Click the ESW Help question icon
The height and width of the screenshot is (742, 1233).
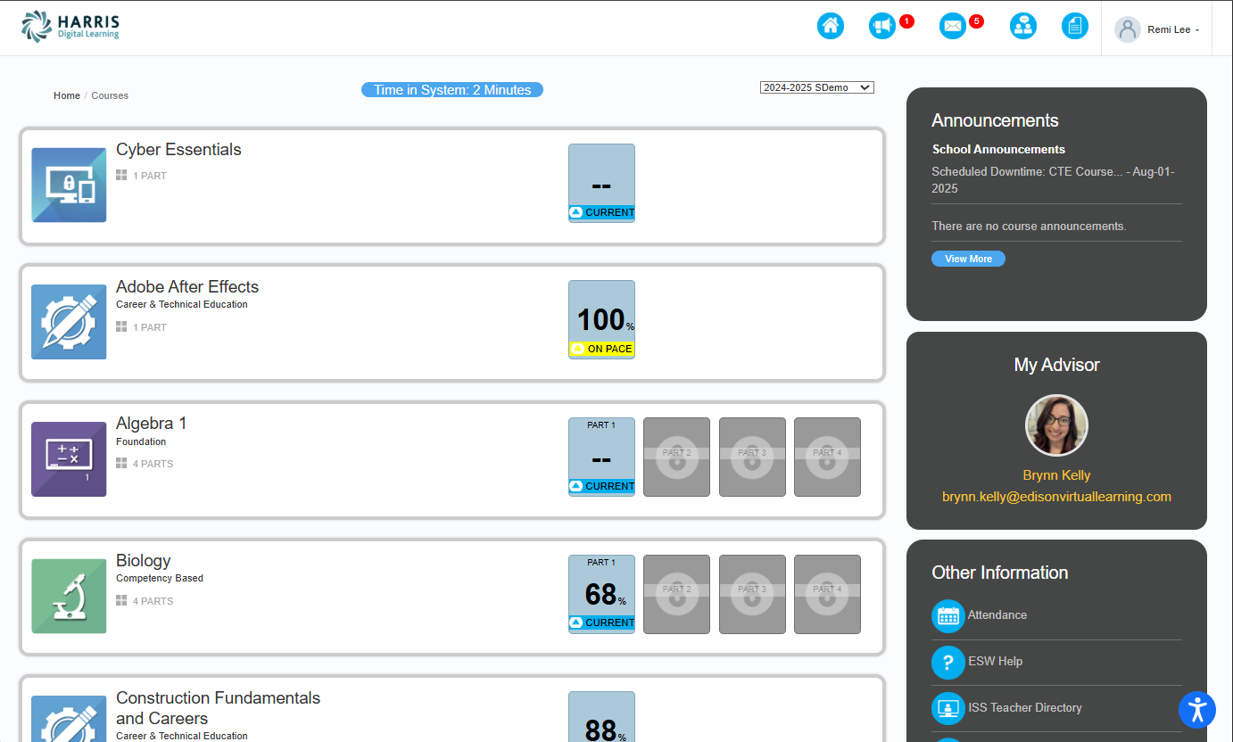[x=948, y=662]
